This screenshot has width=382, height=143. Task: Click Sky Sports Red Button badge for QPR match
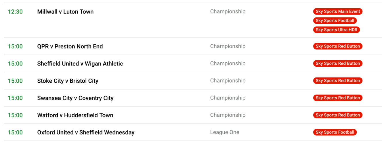[x=338, y=46]
